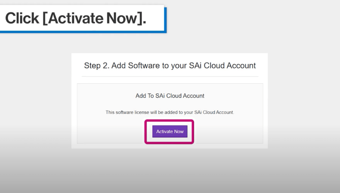Click the word "Software" in the Step 2 heading
The width and height of the screenshot is (340, 193).
point(144,66)
